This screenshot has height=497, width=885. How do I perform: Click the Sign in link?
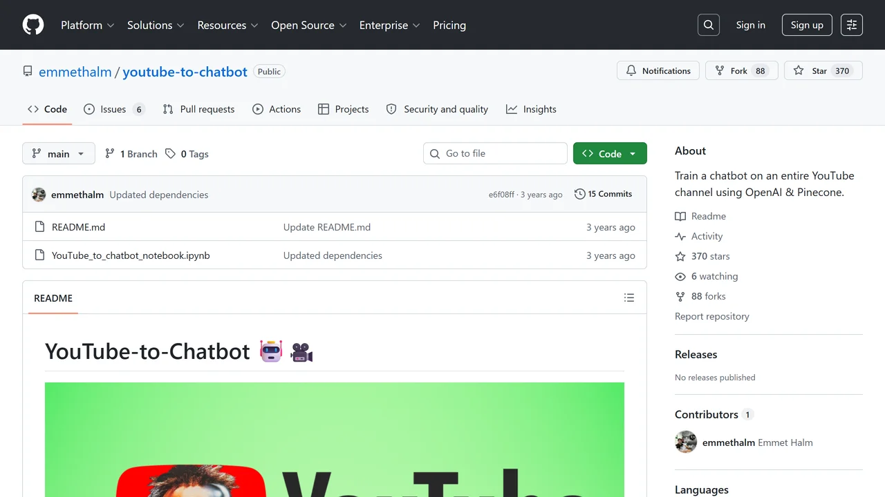[x=751, y=25]
